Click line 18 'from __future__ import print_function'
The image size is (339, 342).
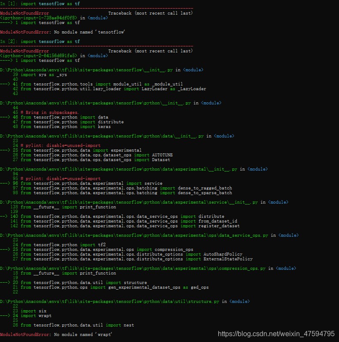tap(64, 273)
